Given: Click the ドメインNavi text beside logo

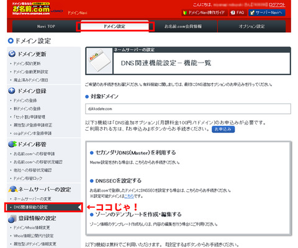Looking at the screenshot, I should click(x=78, y=13).
